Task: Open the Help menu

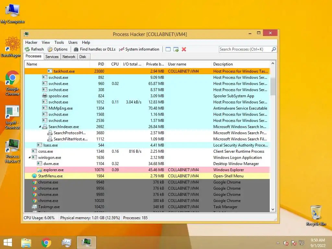Action: pyautogui.click(x=86, y=42)
